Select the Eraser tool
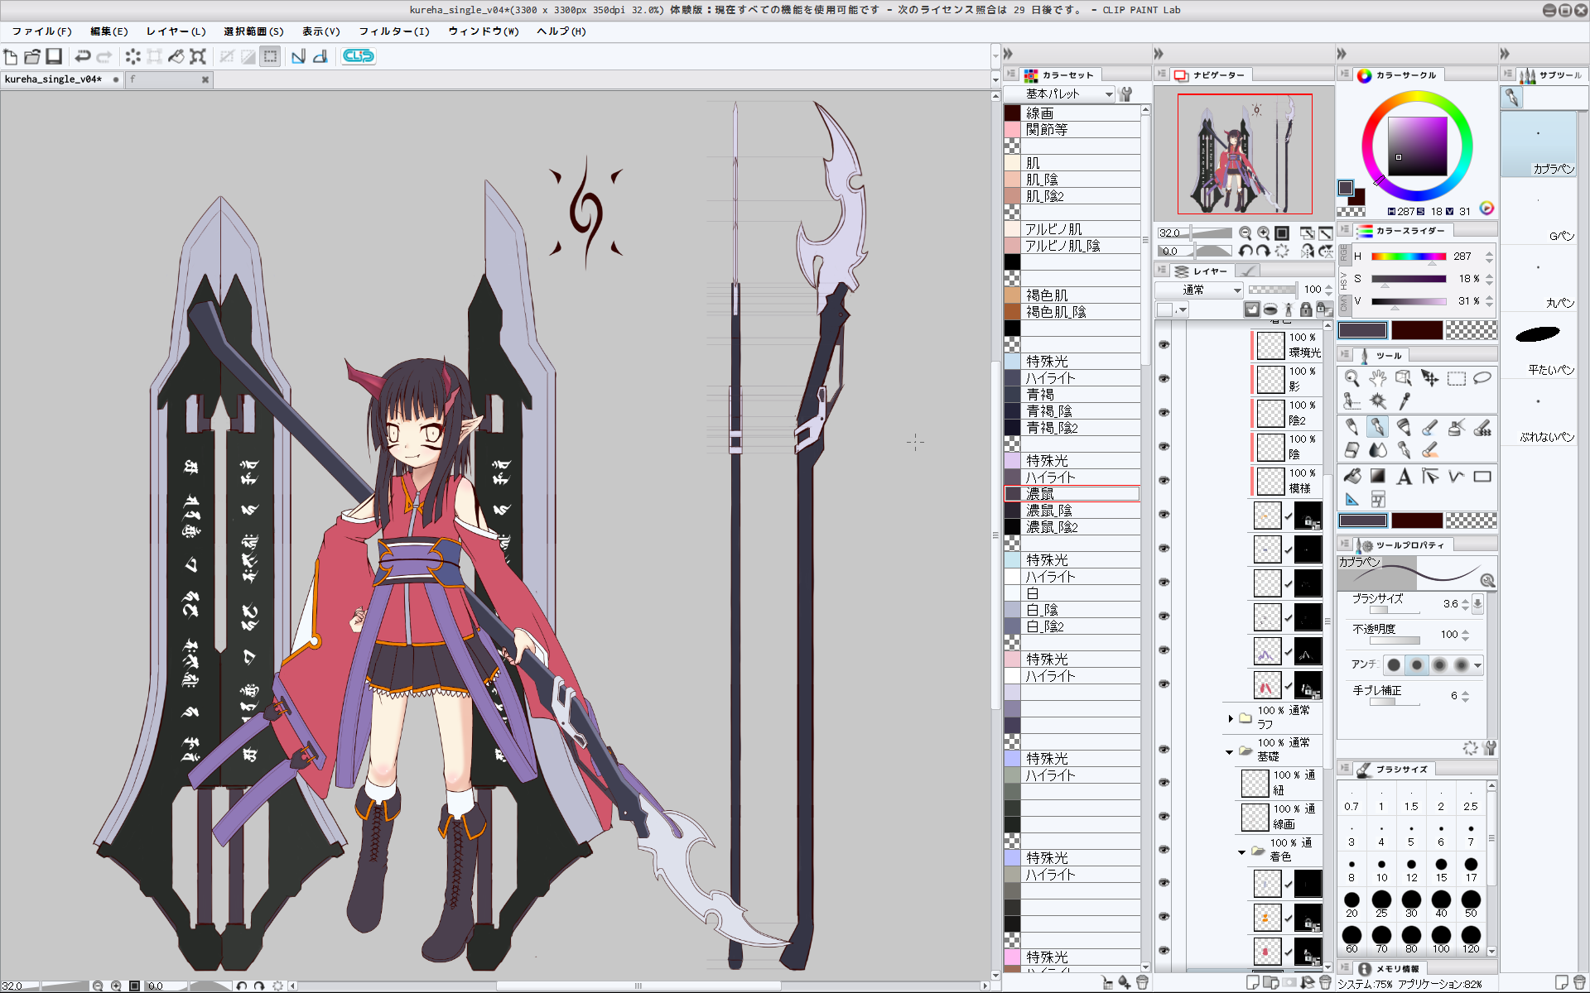Screen dimensions: 1590x993 coord(1351,450)
